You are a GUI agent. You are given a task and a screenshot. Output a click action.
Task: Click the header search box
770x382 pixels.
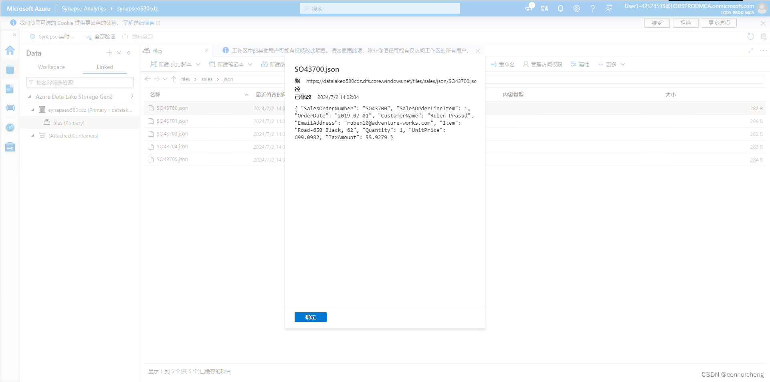click(x=380, y=8)
